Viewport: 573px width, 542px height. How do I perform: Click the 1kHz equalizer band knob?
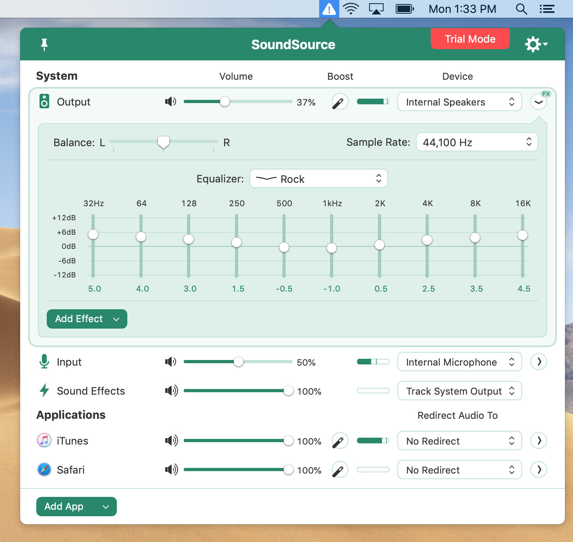[332, 248]
